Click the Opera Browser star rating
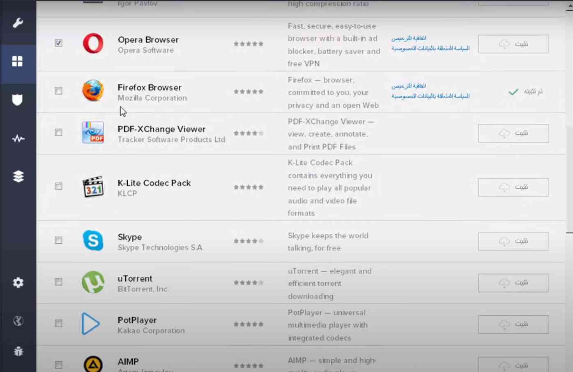This screenshot has height=372, width=573. tap(249, 44)
